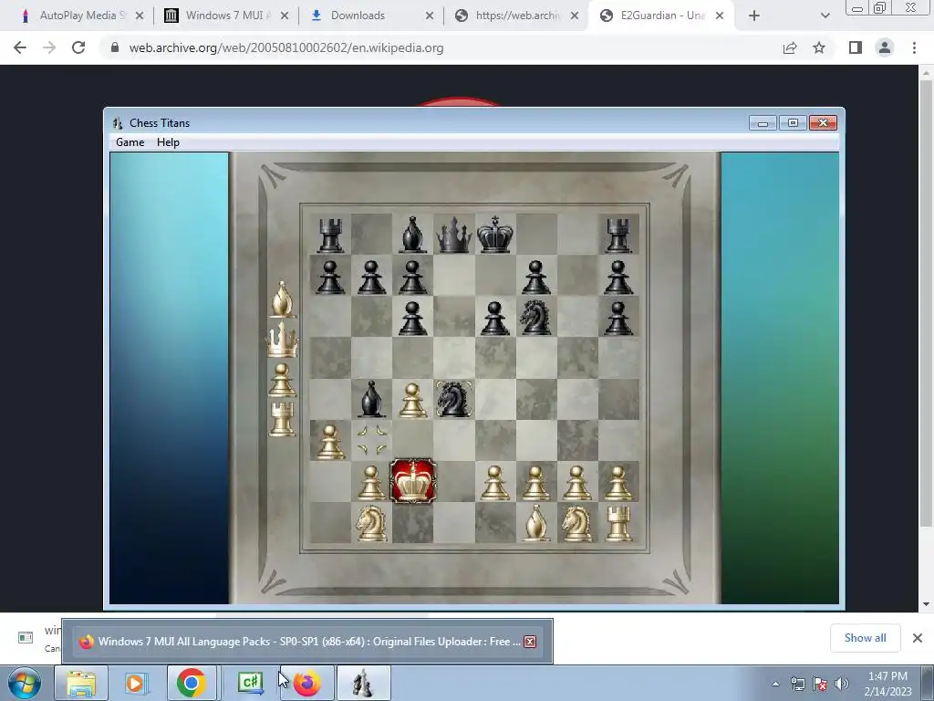Open the Chrome profile menu
Viewport: 934px width, 701px height.
coord(885,47)
